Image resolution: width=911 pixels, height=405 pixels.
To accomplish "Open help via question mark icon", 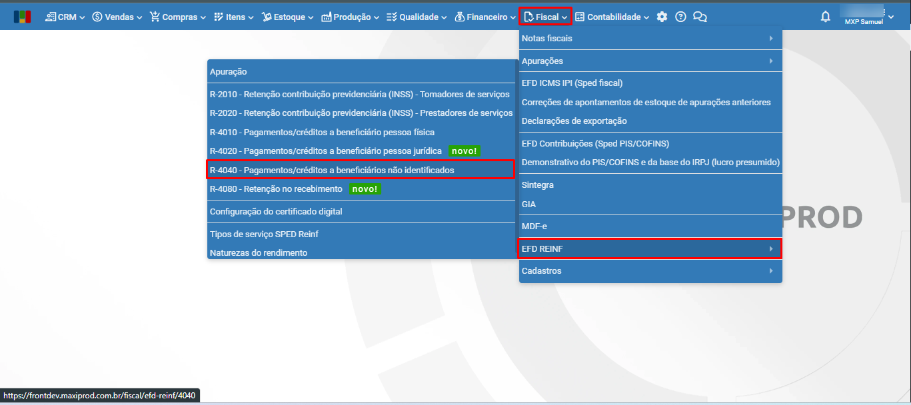I will tap(680, 17).
